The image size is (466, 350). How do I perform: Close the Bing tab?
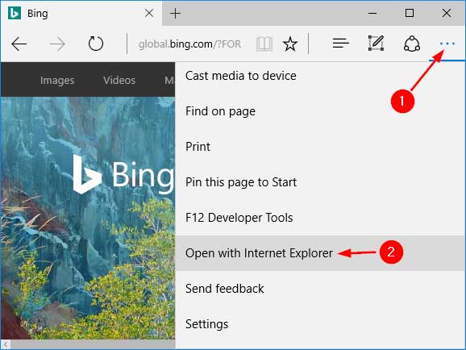click(149, 13)
